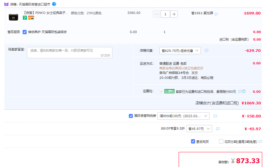
Task: Open comment icon beside 省1661:聚划算
Action: coord(216,14)
